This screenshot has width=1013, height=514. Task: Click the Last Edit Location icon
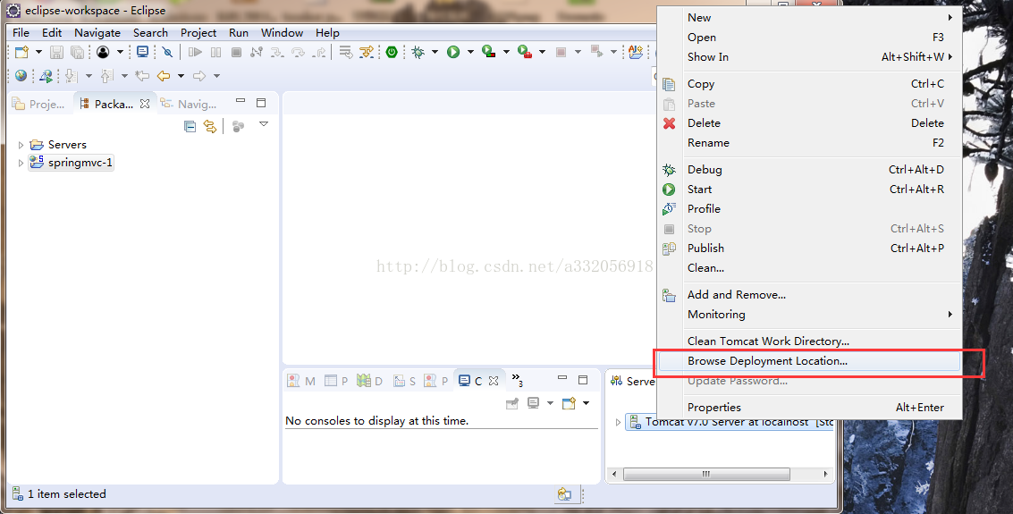142,76
